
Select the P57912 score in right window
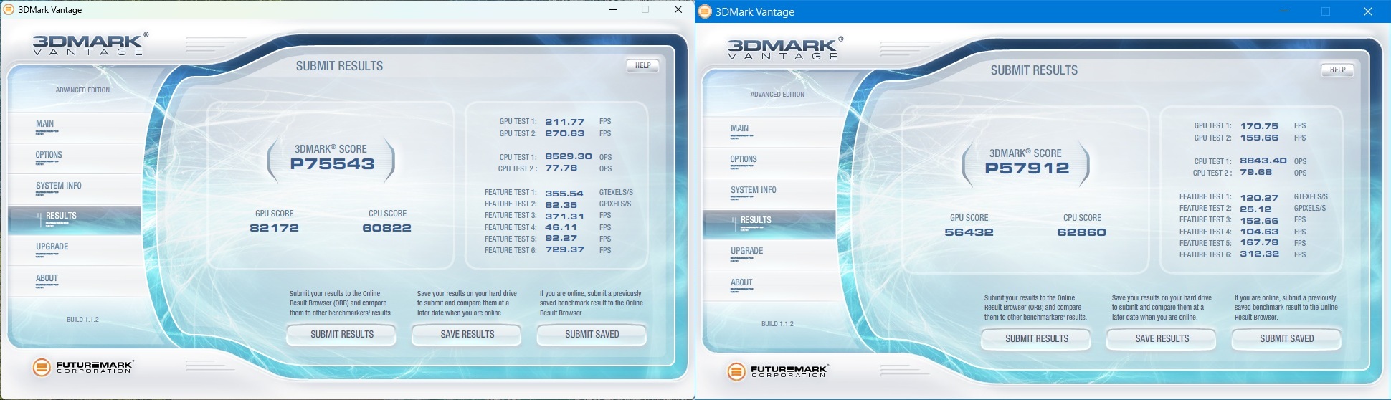click(x=1027, y=168)
